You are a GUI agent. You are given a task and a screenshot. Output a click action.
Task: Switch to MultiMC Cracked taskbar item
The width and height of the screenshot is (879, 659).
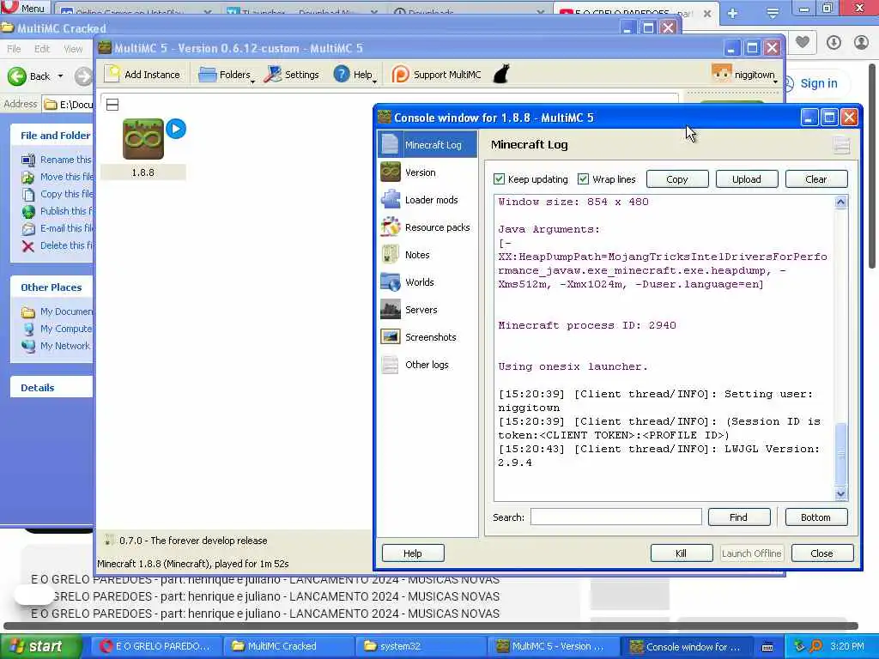[288, 646]
